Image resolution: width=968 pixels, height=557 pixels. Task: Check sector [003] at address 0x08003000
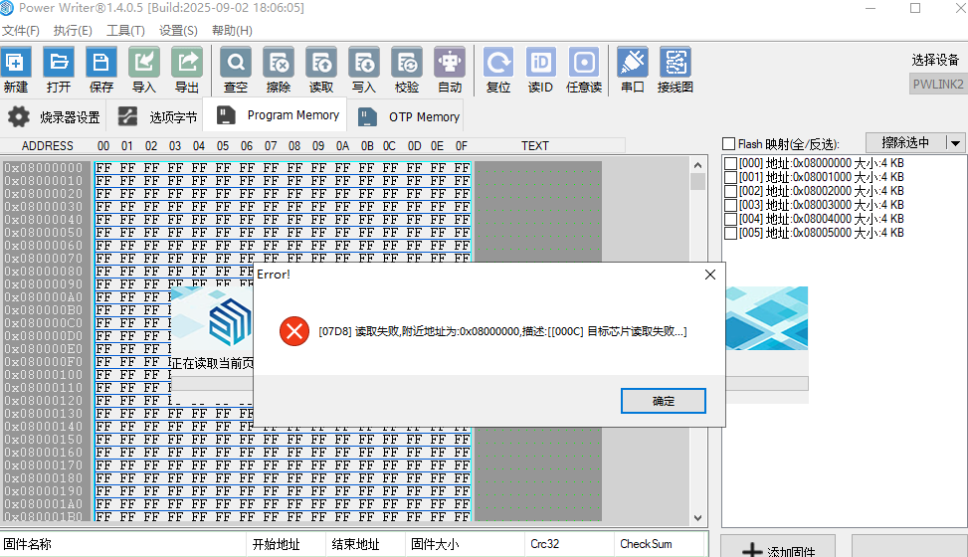coord(731,205)
